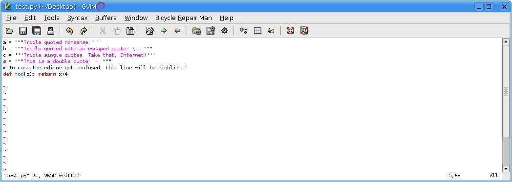The image size is (512, 182).
Task: Click the function name 'foo'
Action: coord(19,74)
